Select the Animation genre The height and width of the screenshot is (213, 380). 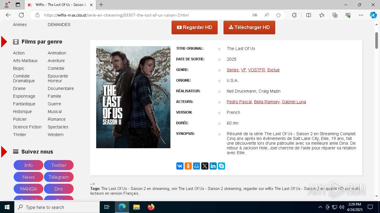click(x=57, y=53)
